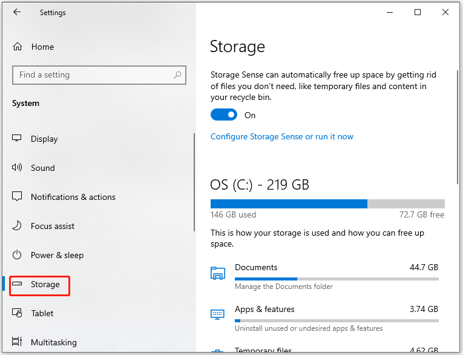Image resolution: width=463 pixels, height=355 pixels.
Task: Open Sound settings
Action: pos(43,168)
